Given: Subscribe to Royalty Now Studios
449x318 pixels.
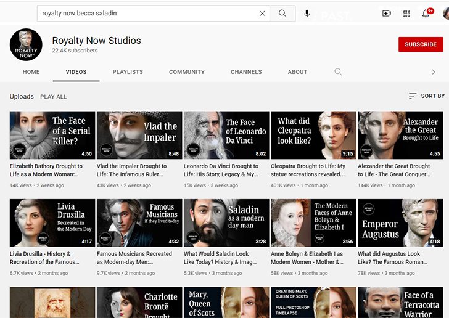Looking at the screenshot, I should [421, 44].
